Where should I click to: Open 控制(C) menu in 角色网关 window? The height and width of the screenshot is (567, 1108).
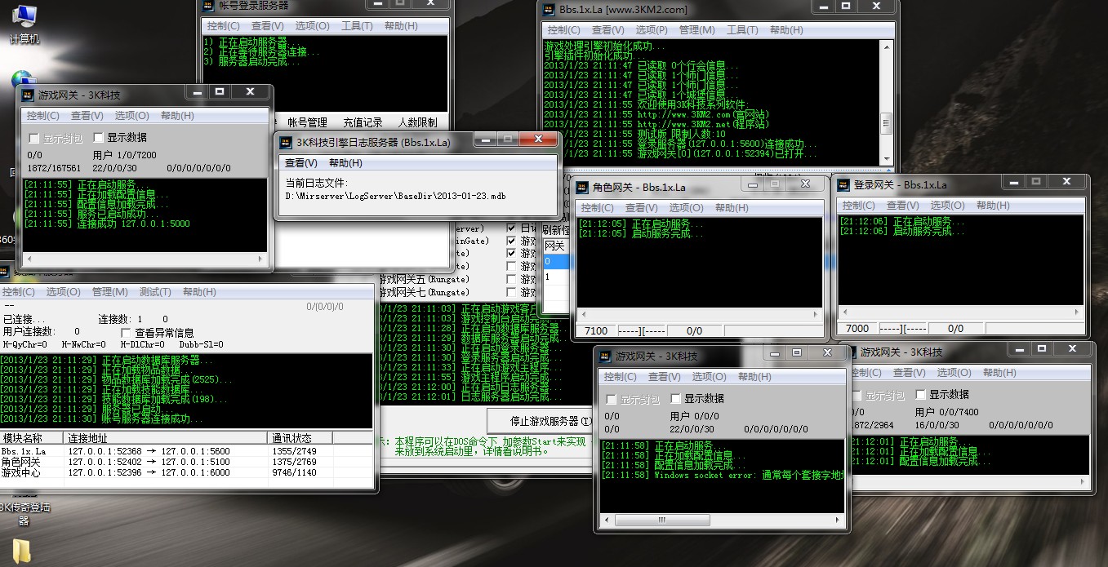click(x=598, y=208)
